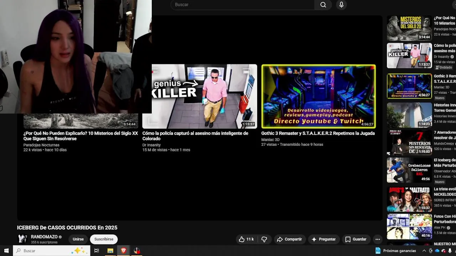Join channel via Unirse button
This screenshot has height=256, width=456.
(78, 239)
